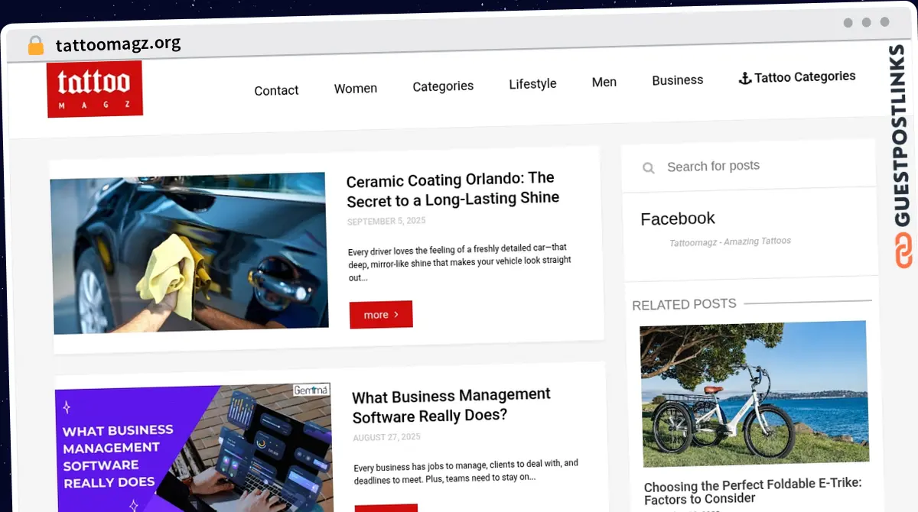This screenshot has height=512, width=918.
Task: Open the Women menu item
Action: [x=355, y=89]
